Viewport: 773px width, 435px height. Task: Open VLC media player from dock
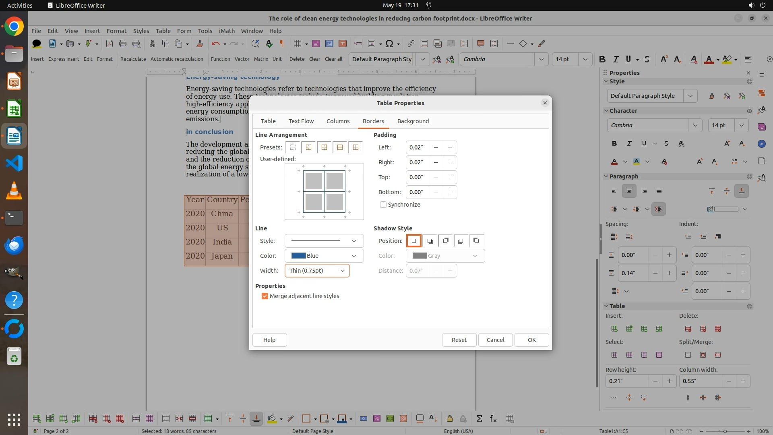[14, 191]
